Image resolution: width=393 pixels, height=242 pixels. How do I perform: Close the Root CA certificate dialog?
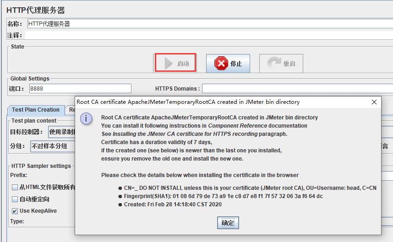click(374, 102)
